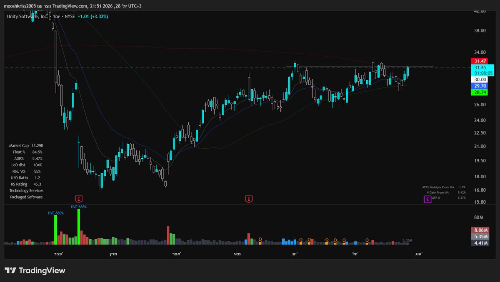The image size is (500, 282).
Task: Click the Technology Services sector label
Action: pyautogui.click(x=26, y=190)
